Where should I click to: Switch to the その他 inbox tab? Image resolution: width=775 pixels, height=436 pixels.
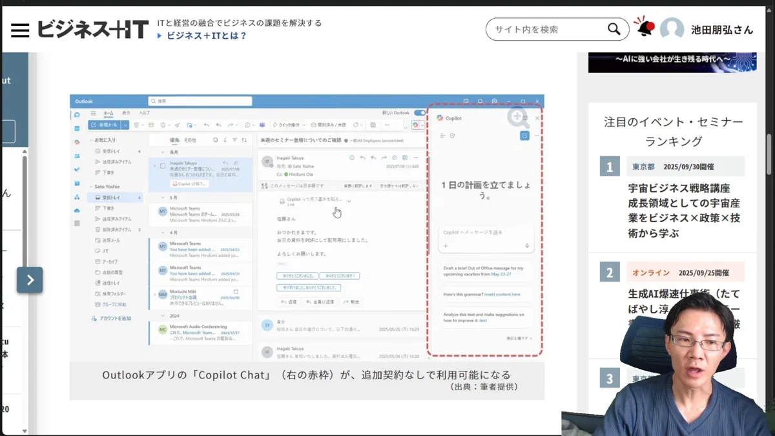(190, 140)
